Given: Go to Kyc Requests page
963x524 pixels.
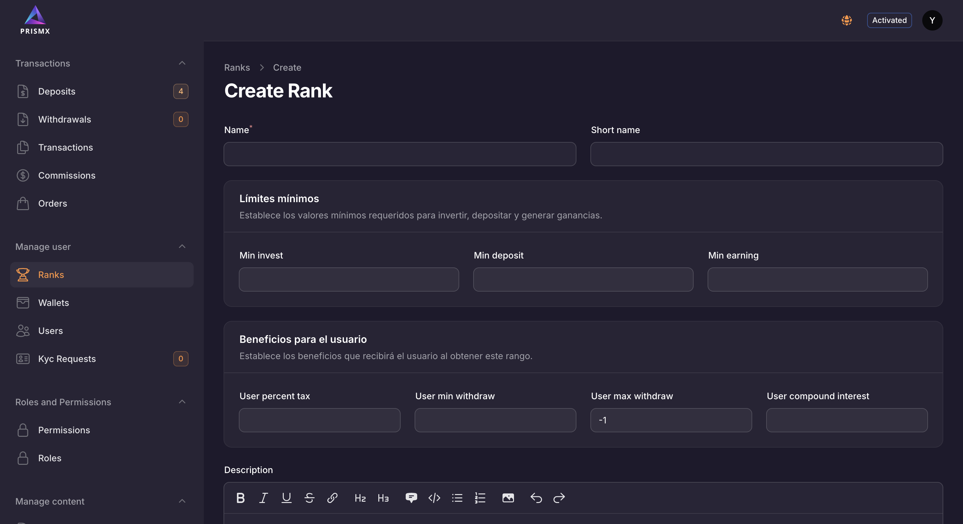Looking at the screenshot, I should (x=67, y=359).
